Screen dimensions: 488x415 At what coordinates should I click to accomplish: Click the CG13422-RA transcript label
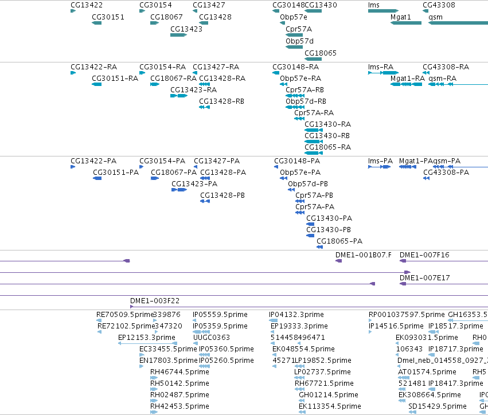point(93,67)
